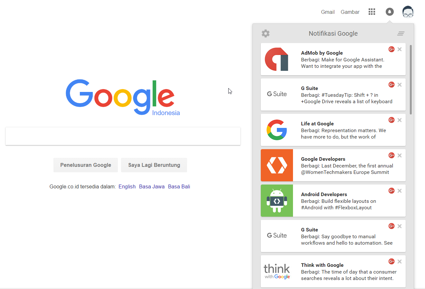Open the Life at Google logo thumbnail
Image resolution: width=425 pixels, height=289 pixels.
click(x=277, y=130)
